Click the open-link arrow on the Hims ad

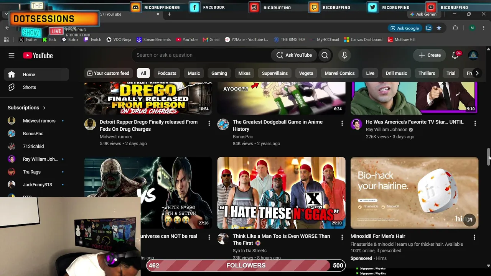469,220
